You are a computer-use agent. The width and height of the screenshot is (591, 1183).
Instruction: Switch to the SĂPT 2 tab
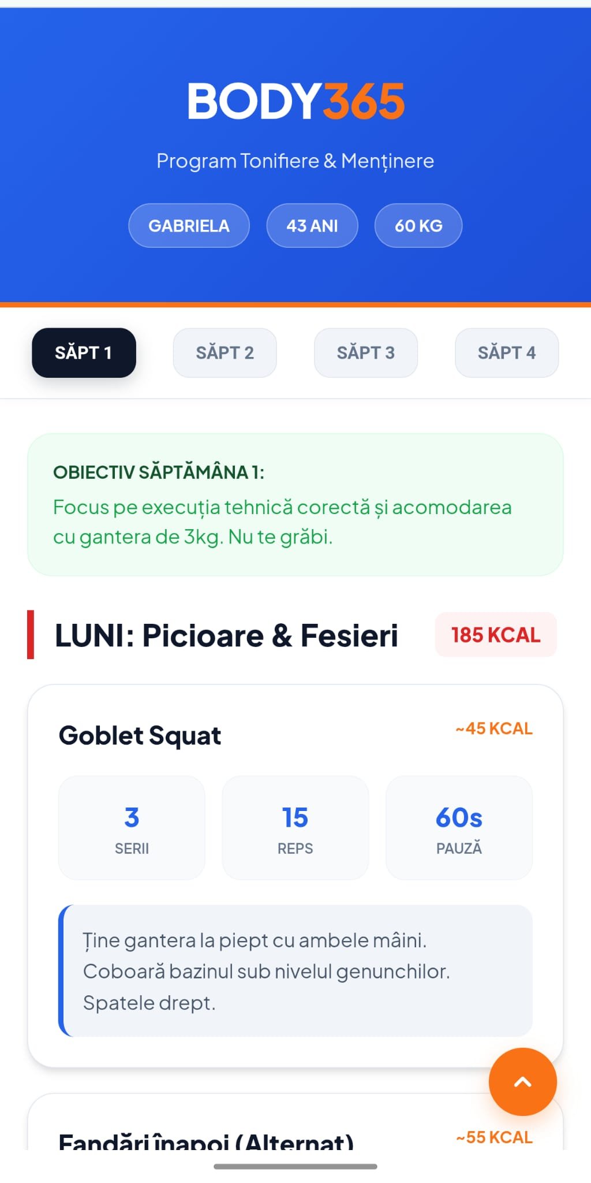pyautogui.click(x=225, y=352)
